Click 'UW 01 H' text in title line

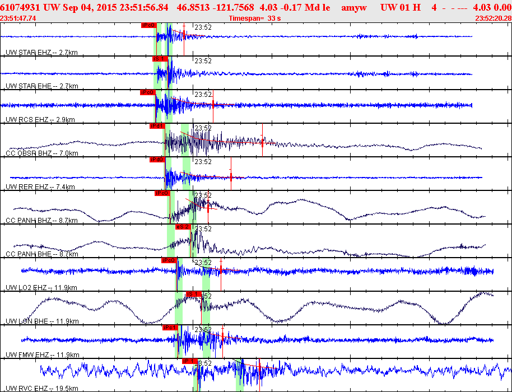pyautogui.click(x=401, y=7)
